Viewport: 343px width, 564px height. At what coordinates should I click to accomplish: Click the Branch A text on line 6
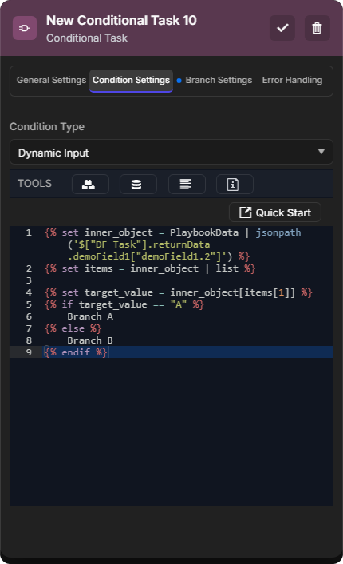coord(90,316)
